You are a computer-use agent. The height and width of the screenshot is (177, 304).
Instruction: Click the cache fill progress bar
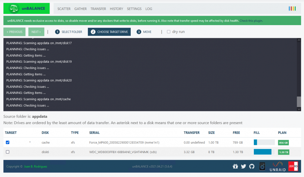pos(264,142)
